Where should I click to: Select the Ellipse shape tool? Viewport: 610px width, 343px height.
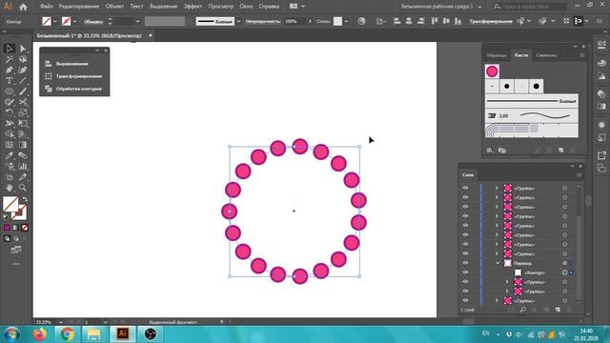coord(10,91)
